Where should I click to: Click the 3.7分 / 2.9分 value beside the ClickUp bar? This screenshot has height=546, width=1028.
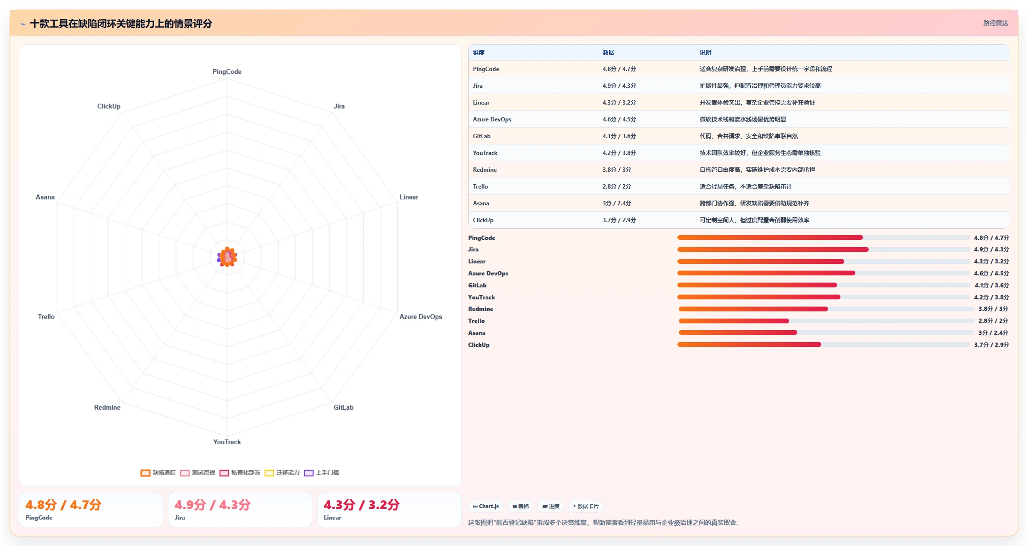click(x=992, y=345)
